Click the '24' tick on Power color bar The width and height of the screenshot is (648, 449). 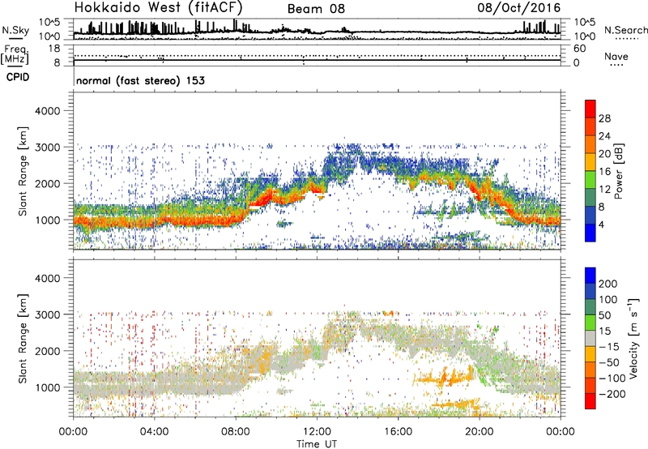pyautogui.click(x=604, y=136)
